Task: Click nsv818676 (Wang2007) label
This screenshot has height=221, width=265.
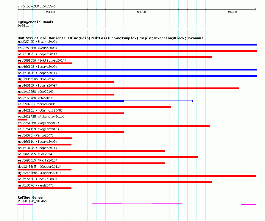Action: tap(36, 185)
